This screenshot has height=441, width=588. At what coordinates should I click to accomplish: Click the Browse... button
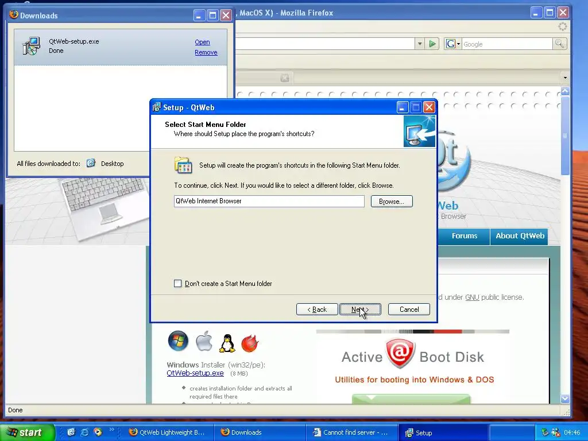tap(392, 202)
